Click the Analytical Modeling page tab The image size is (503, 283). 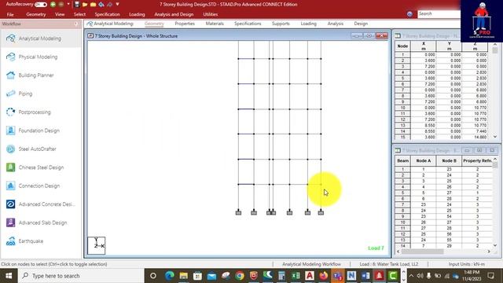click(x=110, y=24)
